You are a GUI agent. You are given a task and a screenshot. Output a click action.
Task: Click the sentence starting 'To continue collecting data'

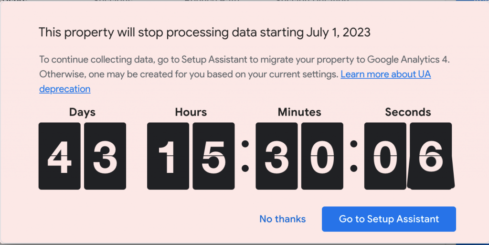(244, 60)
